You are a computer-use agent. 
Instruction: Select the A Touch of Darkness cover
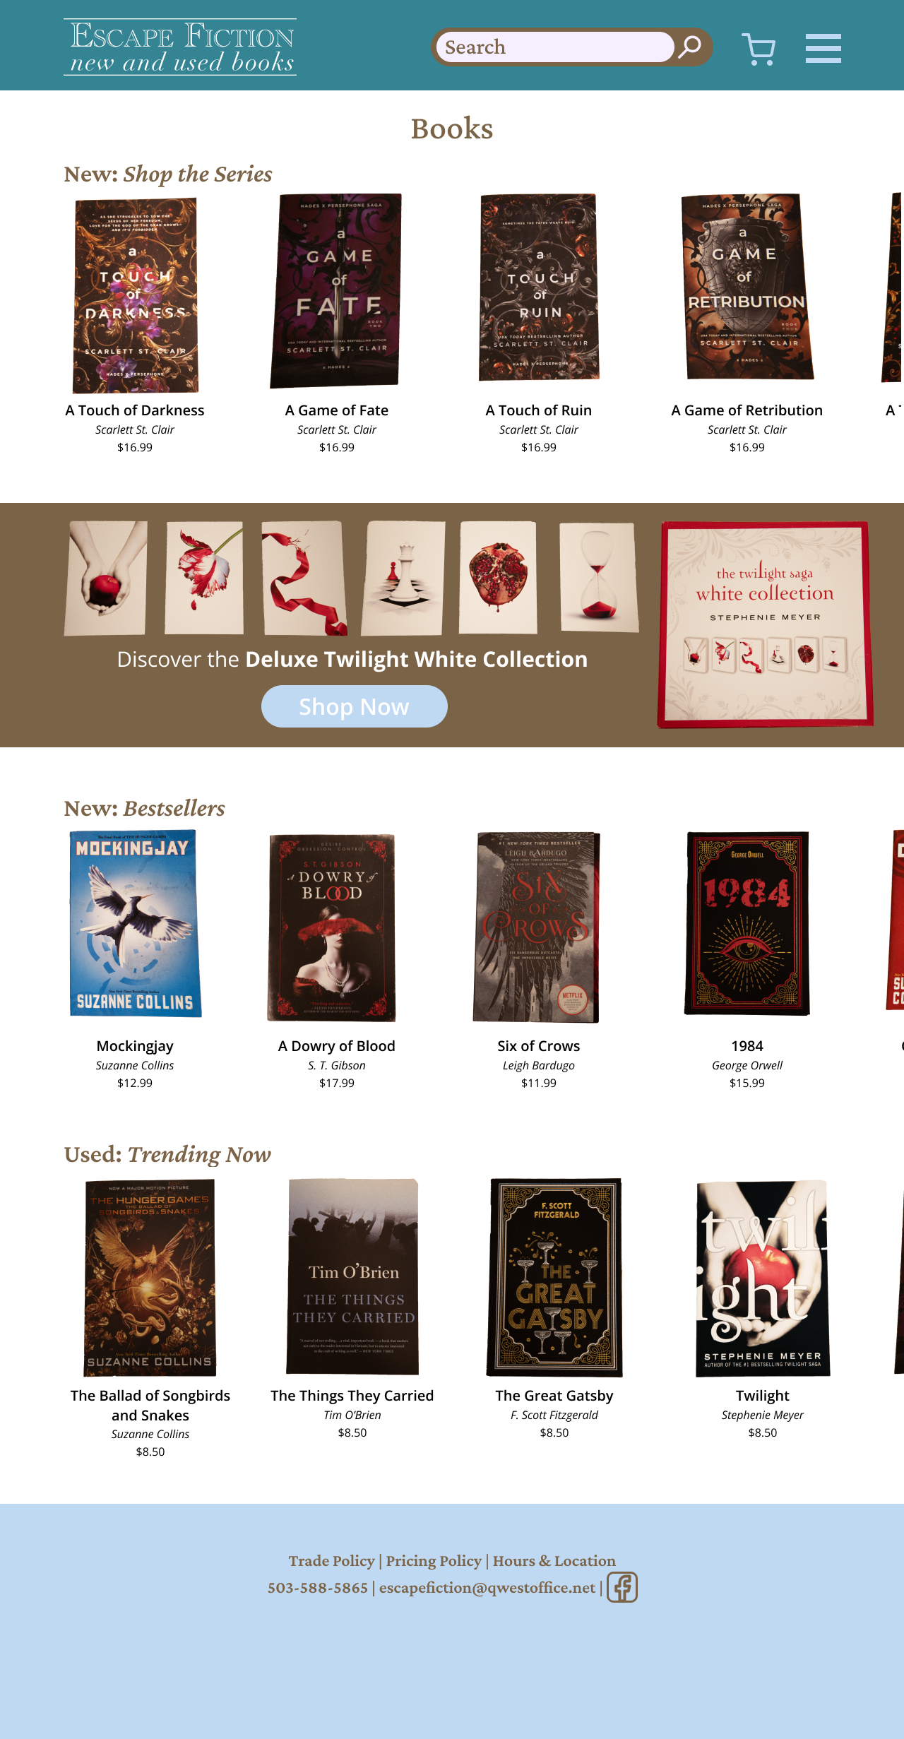136,295
